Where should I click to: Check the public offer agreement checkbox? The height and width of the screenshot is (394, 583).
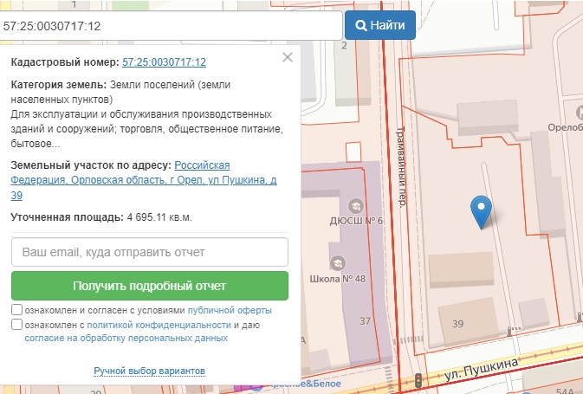click(17, 310)
